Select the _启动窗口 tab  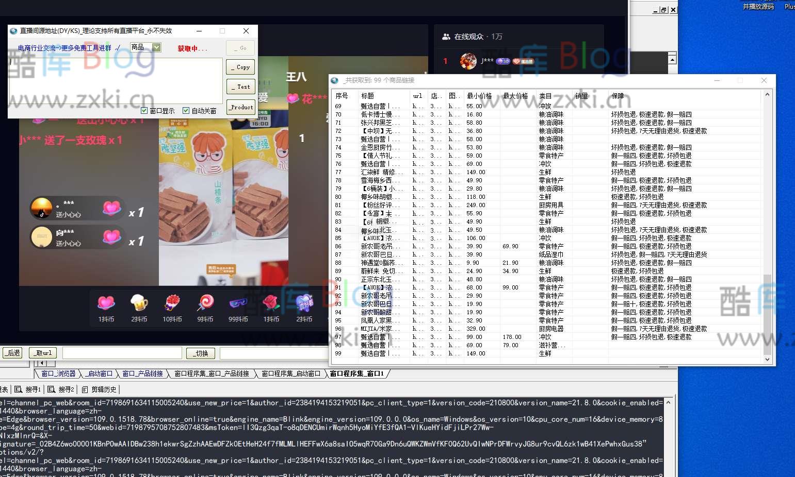[99, 373]
